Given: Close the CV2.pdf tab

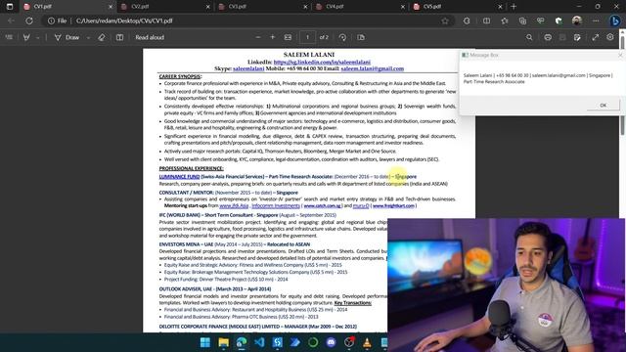Looking at the screenshot, I should [208, 7].
